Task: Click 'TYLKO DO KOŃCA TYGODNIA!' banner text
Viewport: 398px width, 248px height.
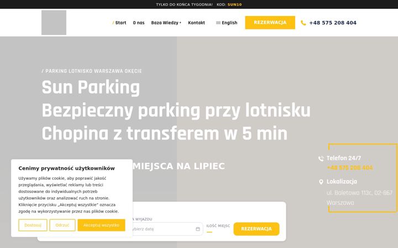Action: click(x=184, y=4)
